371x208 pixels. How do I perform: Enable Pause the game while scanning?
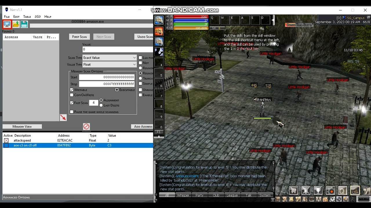click(x=72, y=112)
